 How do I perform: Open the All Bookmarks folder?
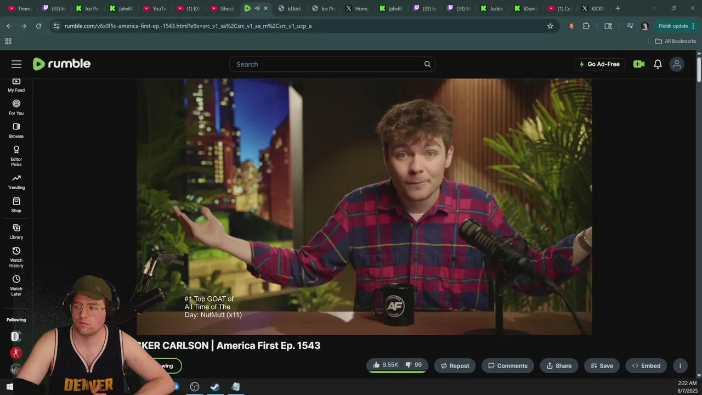[675, 41]
